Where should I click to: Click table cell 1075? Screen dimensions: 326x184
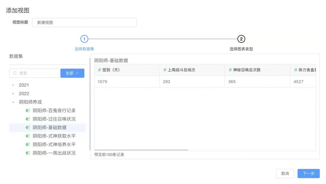[x=127, y=82]
